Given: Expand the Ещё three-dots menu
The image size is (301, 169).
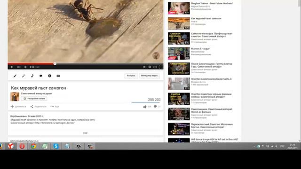Looking at the screenshot, I should pyautogui.click(x=55, y=107).
